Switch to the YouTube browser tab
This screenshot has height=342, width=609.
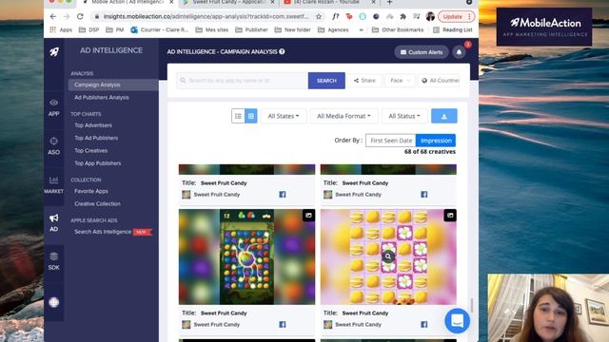pos(329,2)
